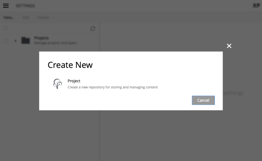
Task: Click the Create New dialog heading
Action: pyautogui.click(x=70, y=65)
